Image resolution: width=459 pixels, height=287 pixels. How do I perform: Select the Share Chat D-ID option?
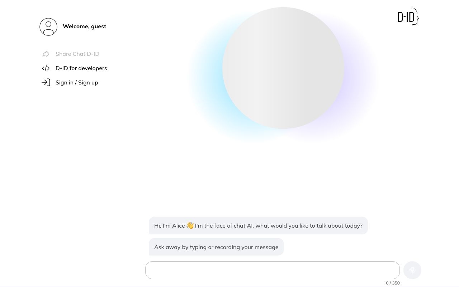click(77, 54)
